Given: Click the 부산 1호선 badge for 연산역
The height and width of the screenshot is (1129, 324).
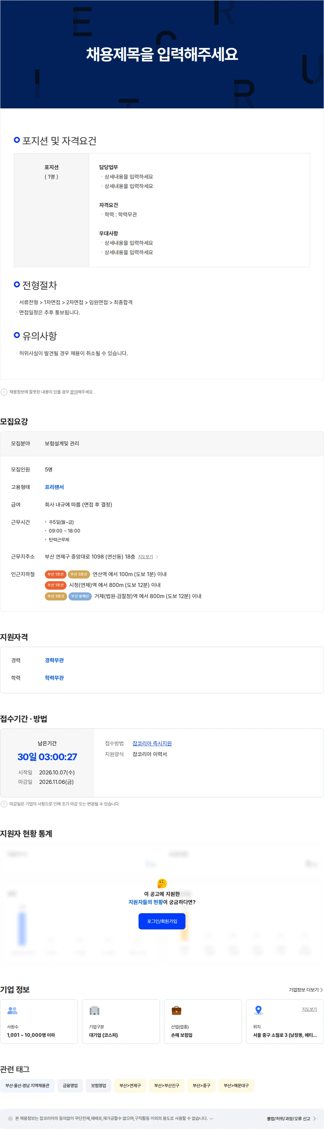Looking at the screenshot, I should pos(55,574).
